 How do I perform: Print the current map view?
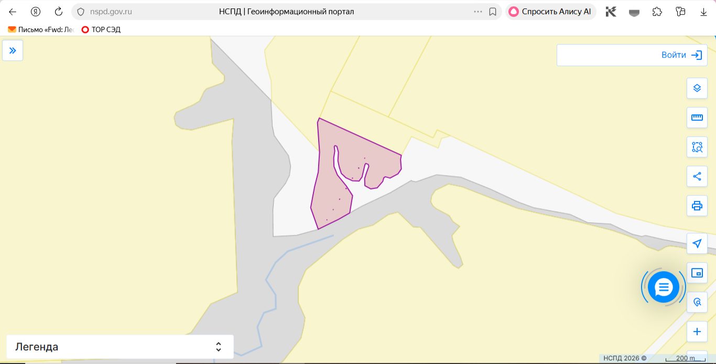(697, 206)
